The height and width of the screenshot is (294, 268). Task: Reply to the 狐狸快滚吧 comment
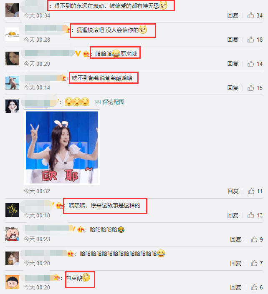coord(233,40)
